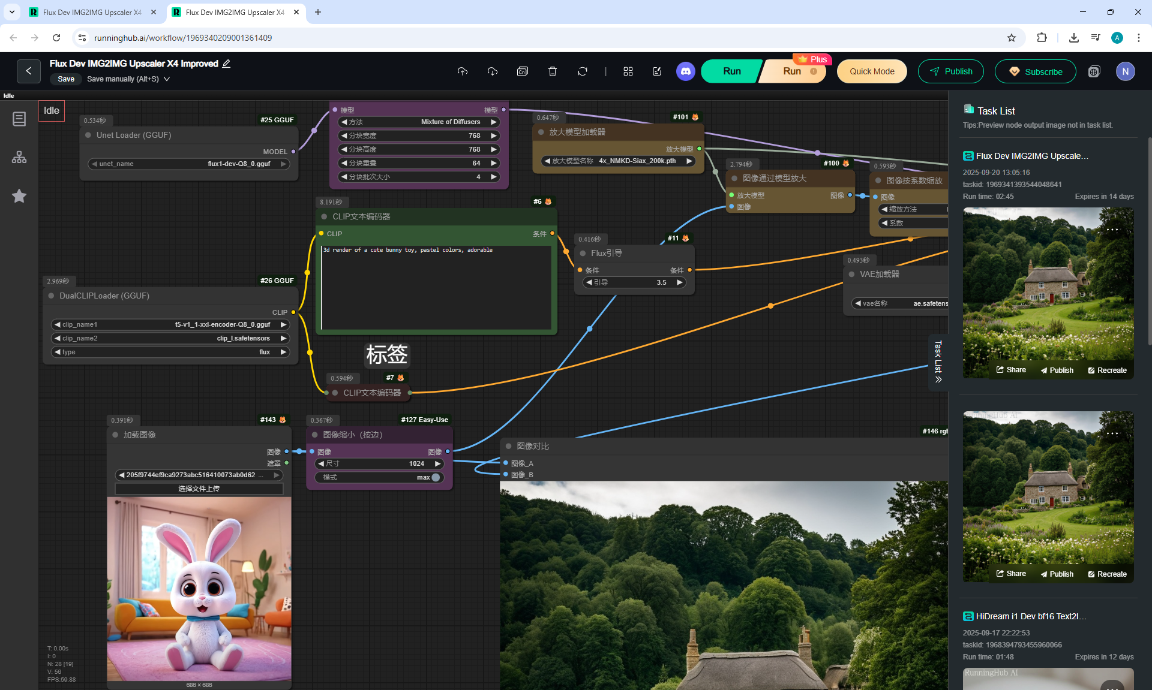Screen dimensions: 1152x690
Task: Open the favorites star in left sidebar
Action: [19, 196]
